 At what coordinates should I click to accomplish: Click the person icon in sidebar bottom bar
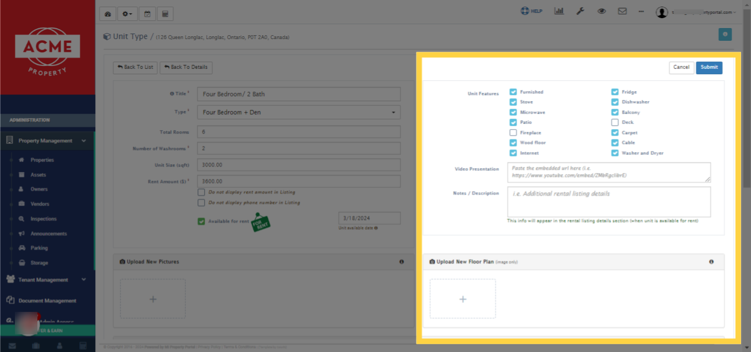click(x=59, y=346)
